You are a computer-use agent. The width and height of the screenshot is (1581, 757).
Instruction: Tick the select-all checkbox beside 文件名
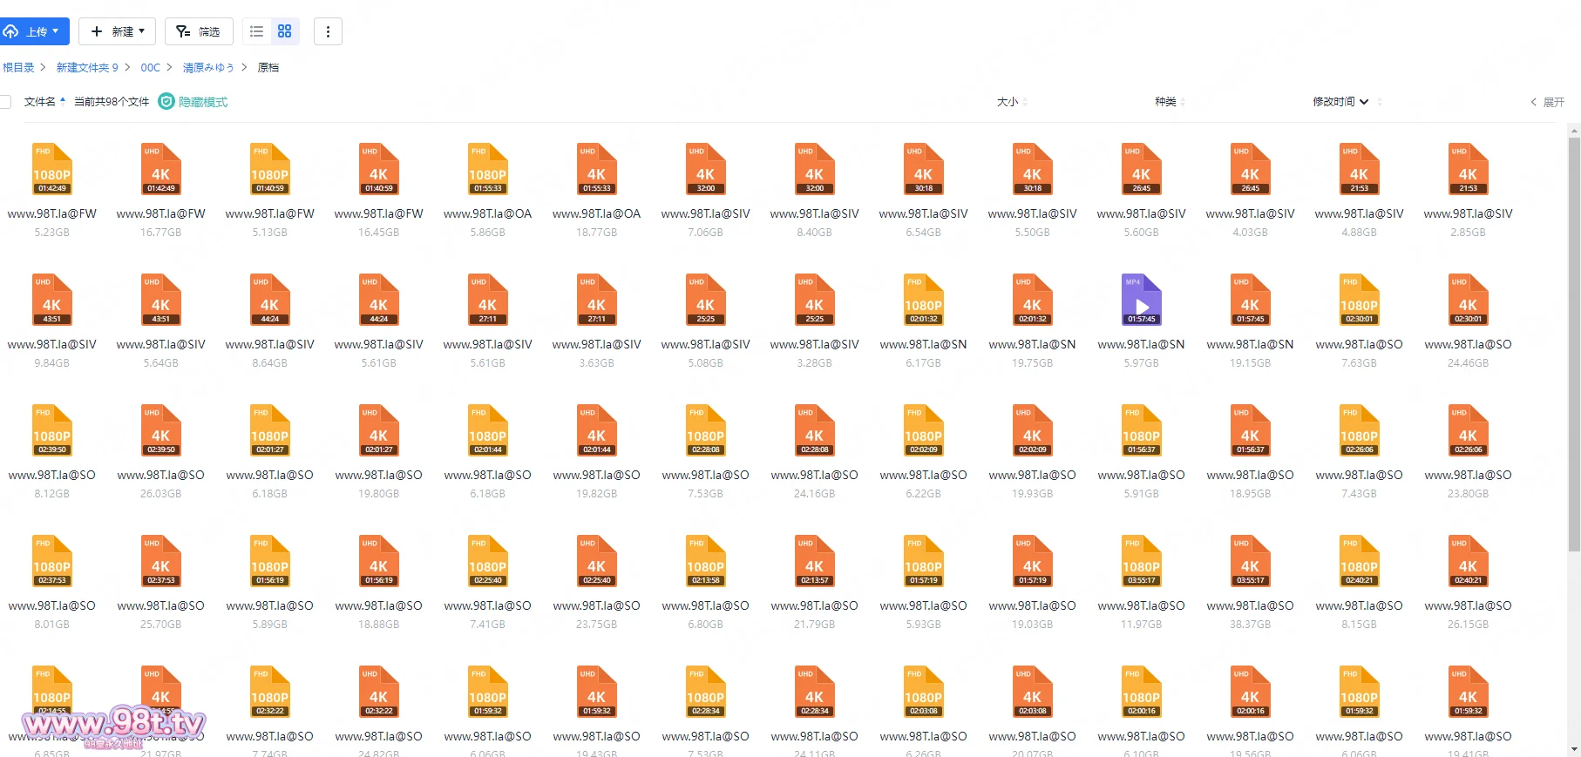6,102
